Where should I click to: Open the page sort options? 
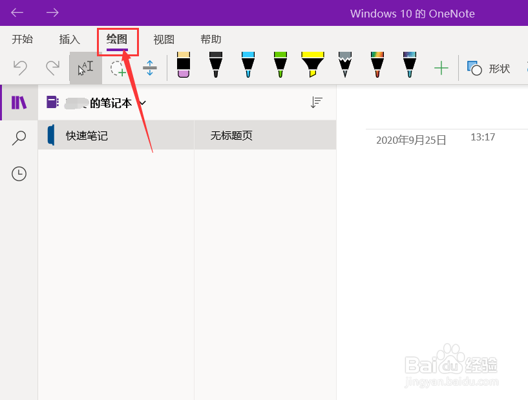click(316, 102)
